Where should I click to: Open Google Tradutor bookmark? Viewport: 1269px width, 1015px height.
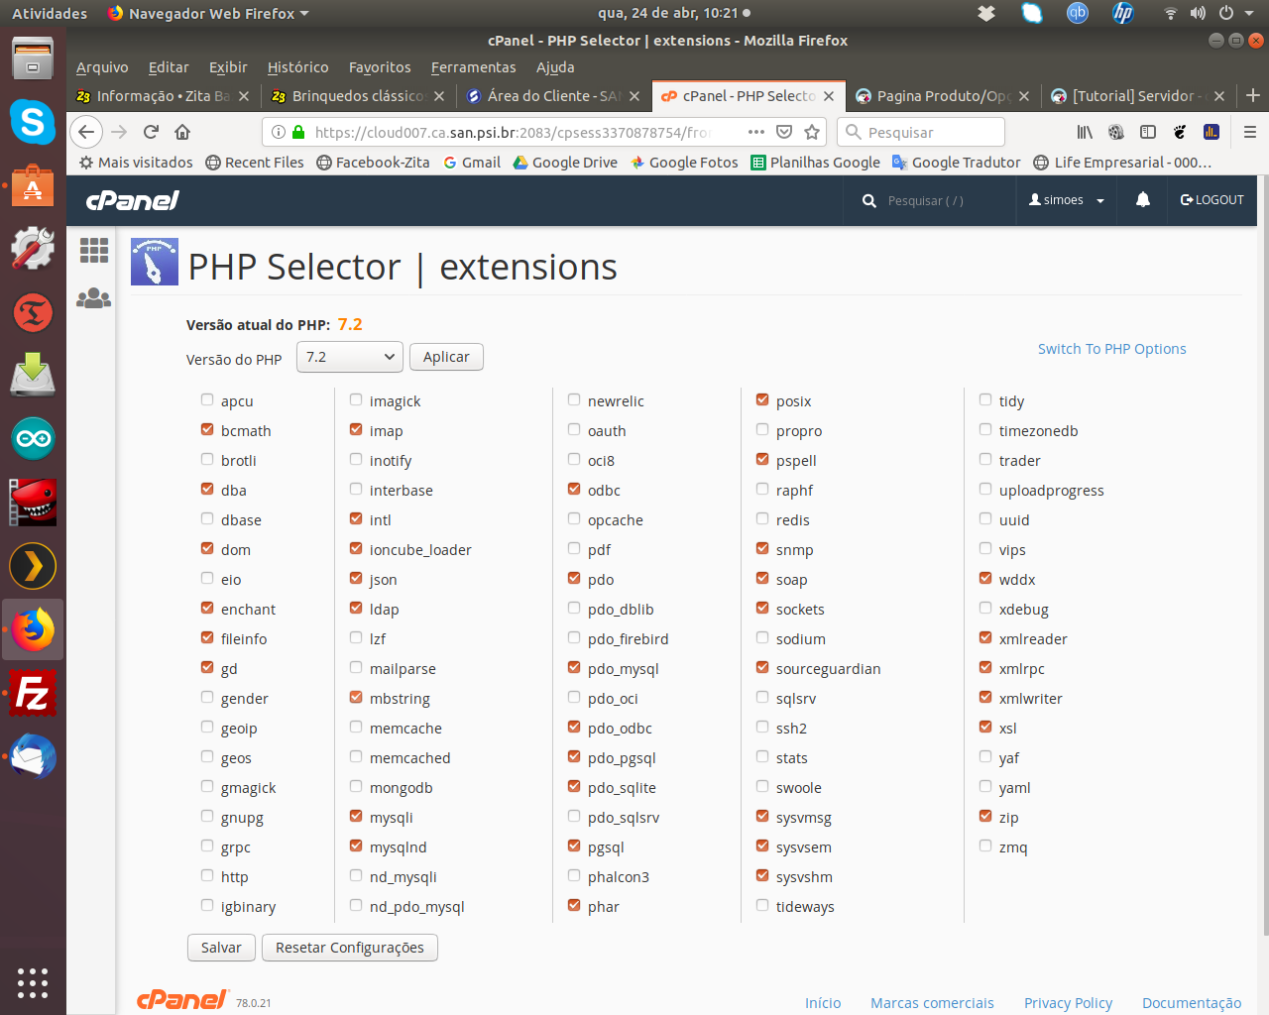[x=956, y=163]
